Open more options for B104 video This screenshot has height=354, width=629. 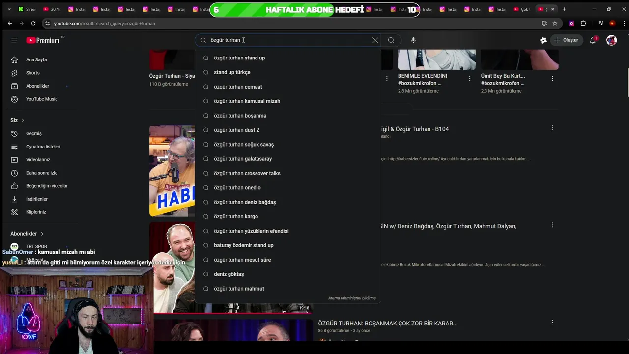coord(552,128)
